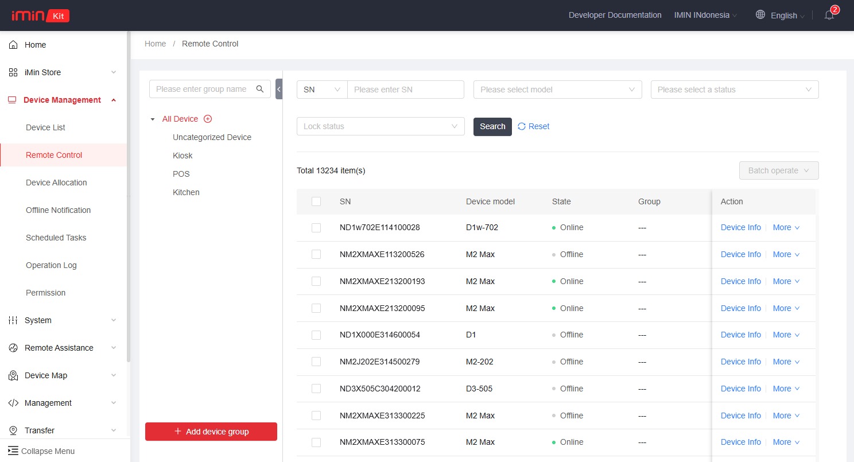Click the iMin Kit logo
The width and height of the screenshot is (854, 462).
40,15
